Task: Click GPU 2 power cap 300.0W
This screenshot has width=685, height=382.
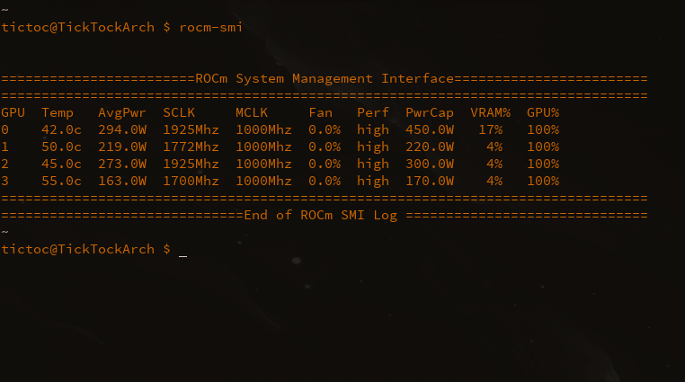Action: pyautogui.click(x=430, y=164)
